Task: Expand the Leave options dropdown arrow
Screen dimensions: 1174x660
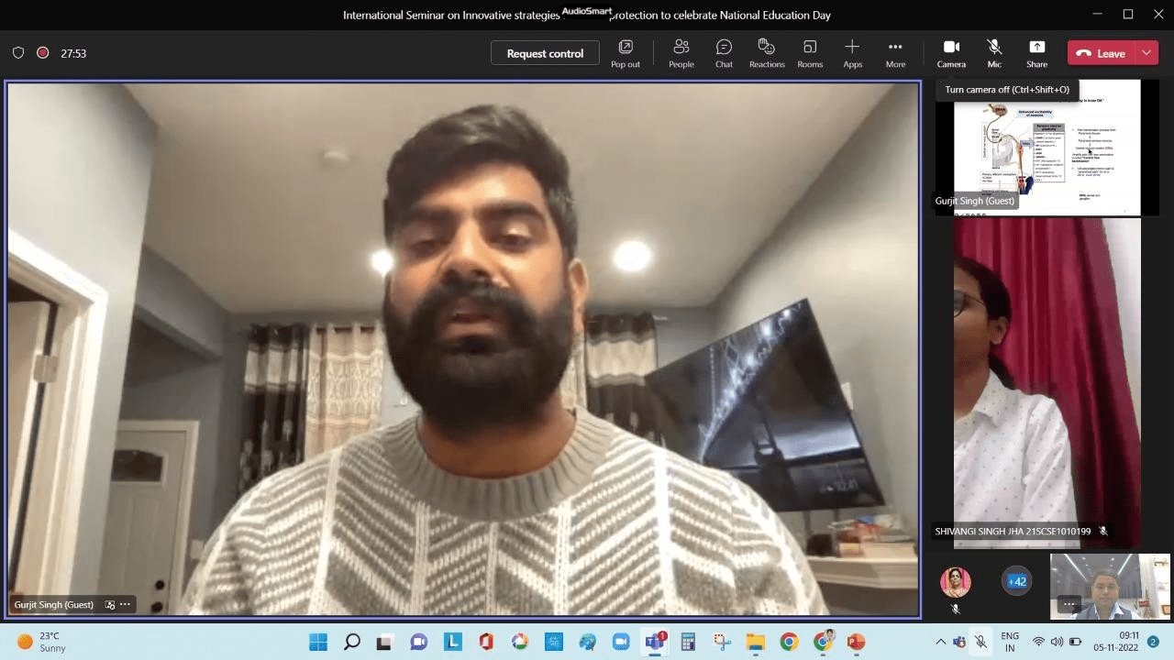Action: pos(1146,53)
